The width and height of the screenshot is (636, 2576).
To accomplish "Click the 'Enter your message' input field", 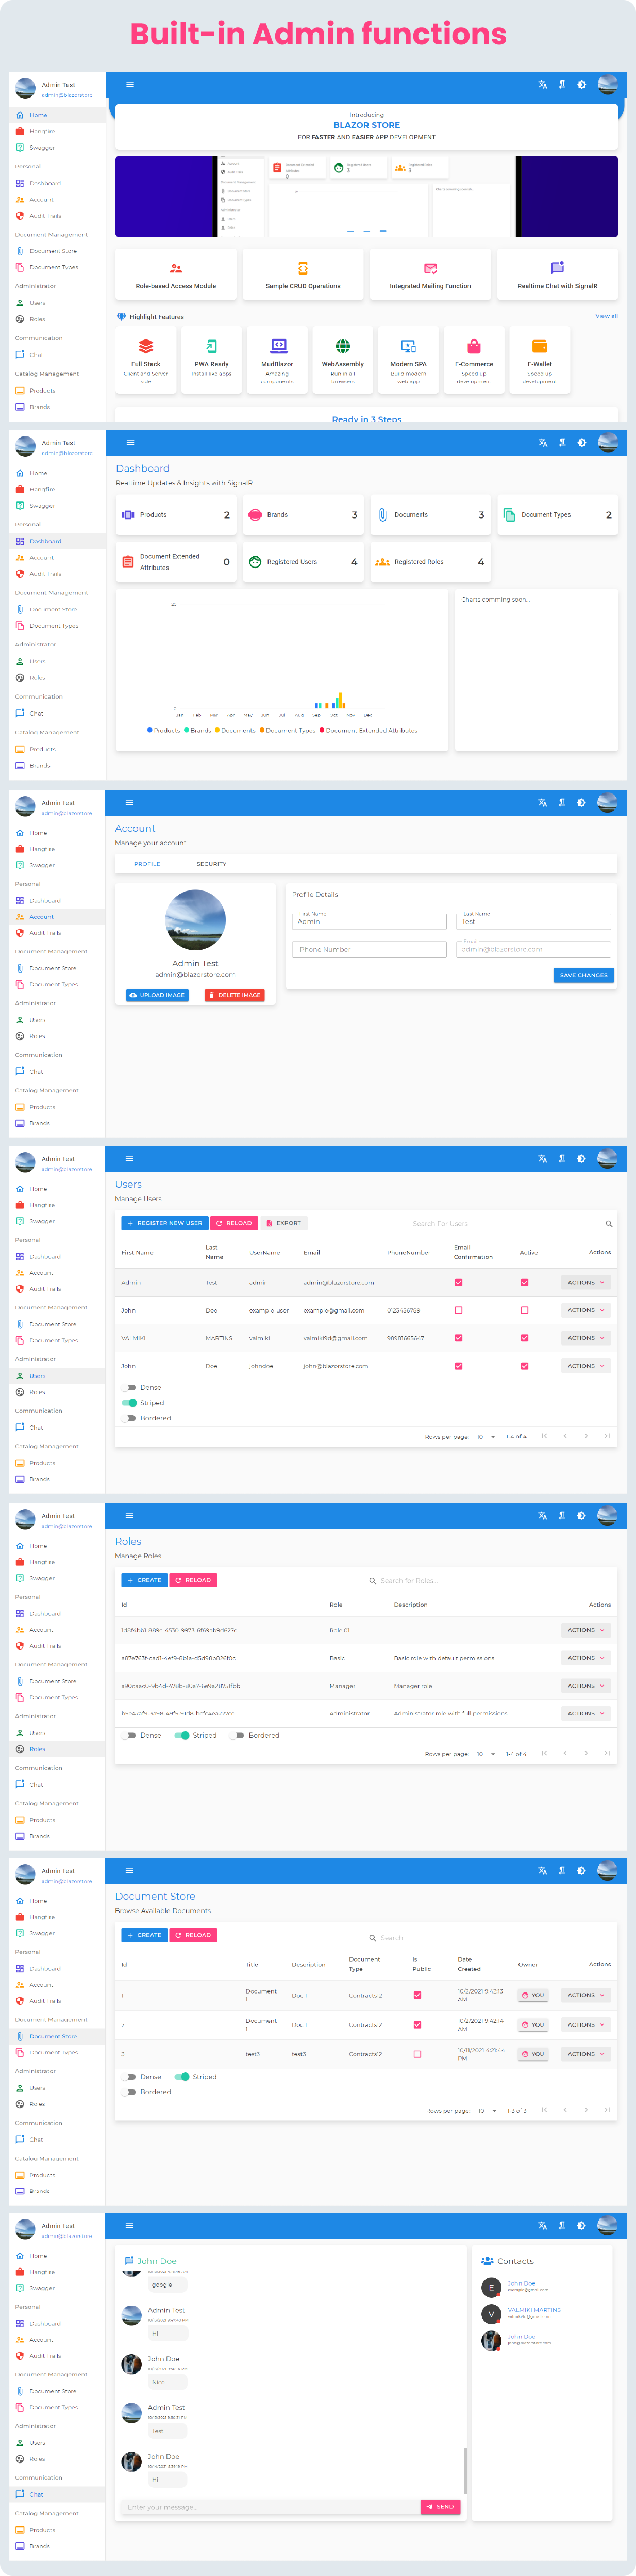I will coord(270,2507).
